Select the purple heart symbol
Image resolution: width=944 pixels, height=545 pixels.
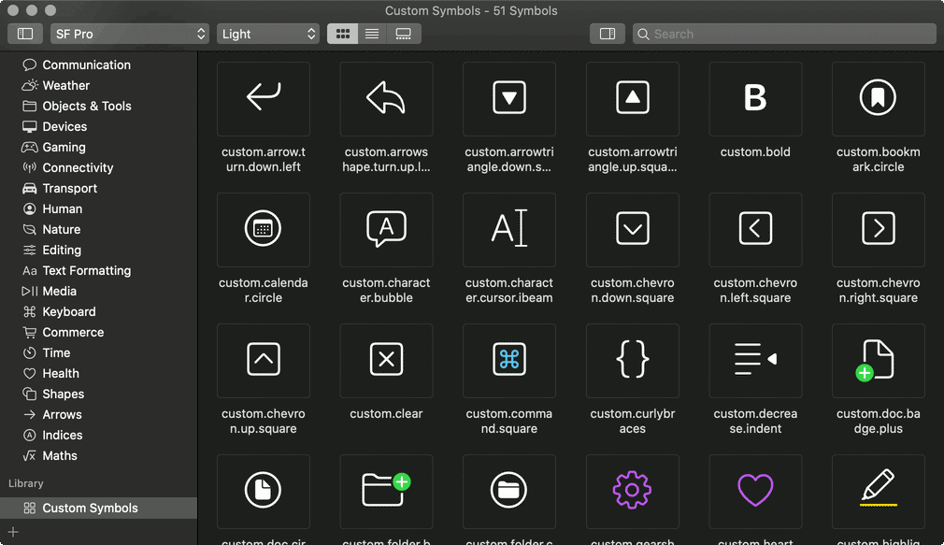(x=755, y=491)
